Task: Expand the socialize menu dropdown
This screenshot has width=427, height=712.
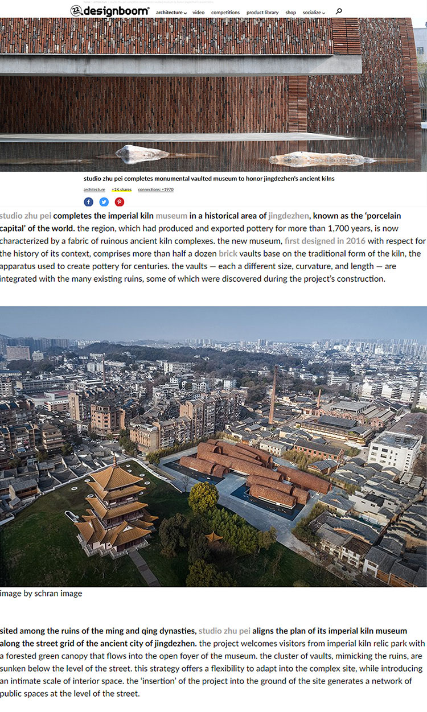Action: coord(314,12)
